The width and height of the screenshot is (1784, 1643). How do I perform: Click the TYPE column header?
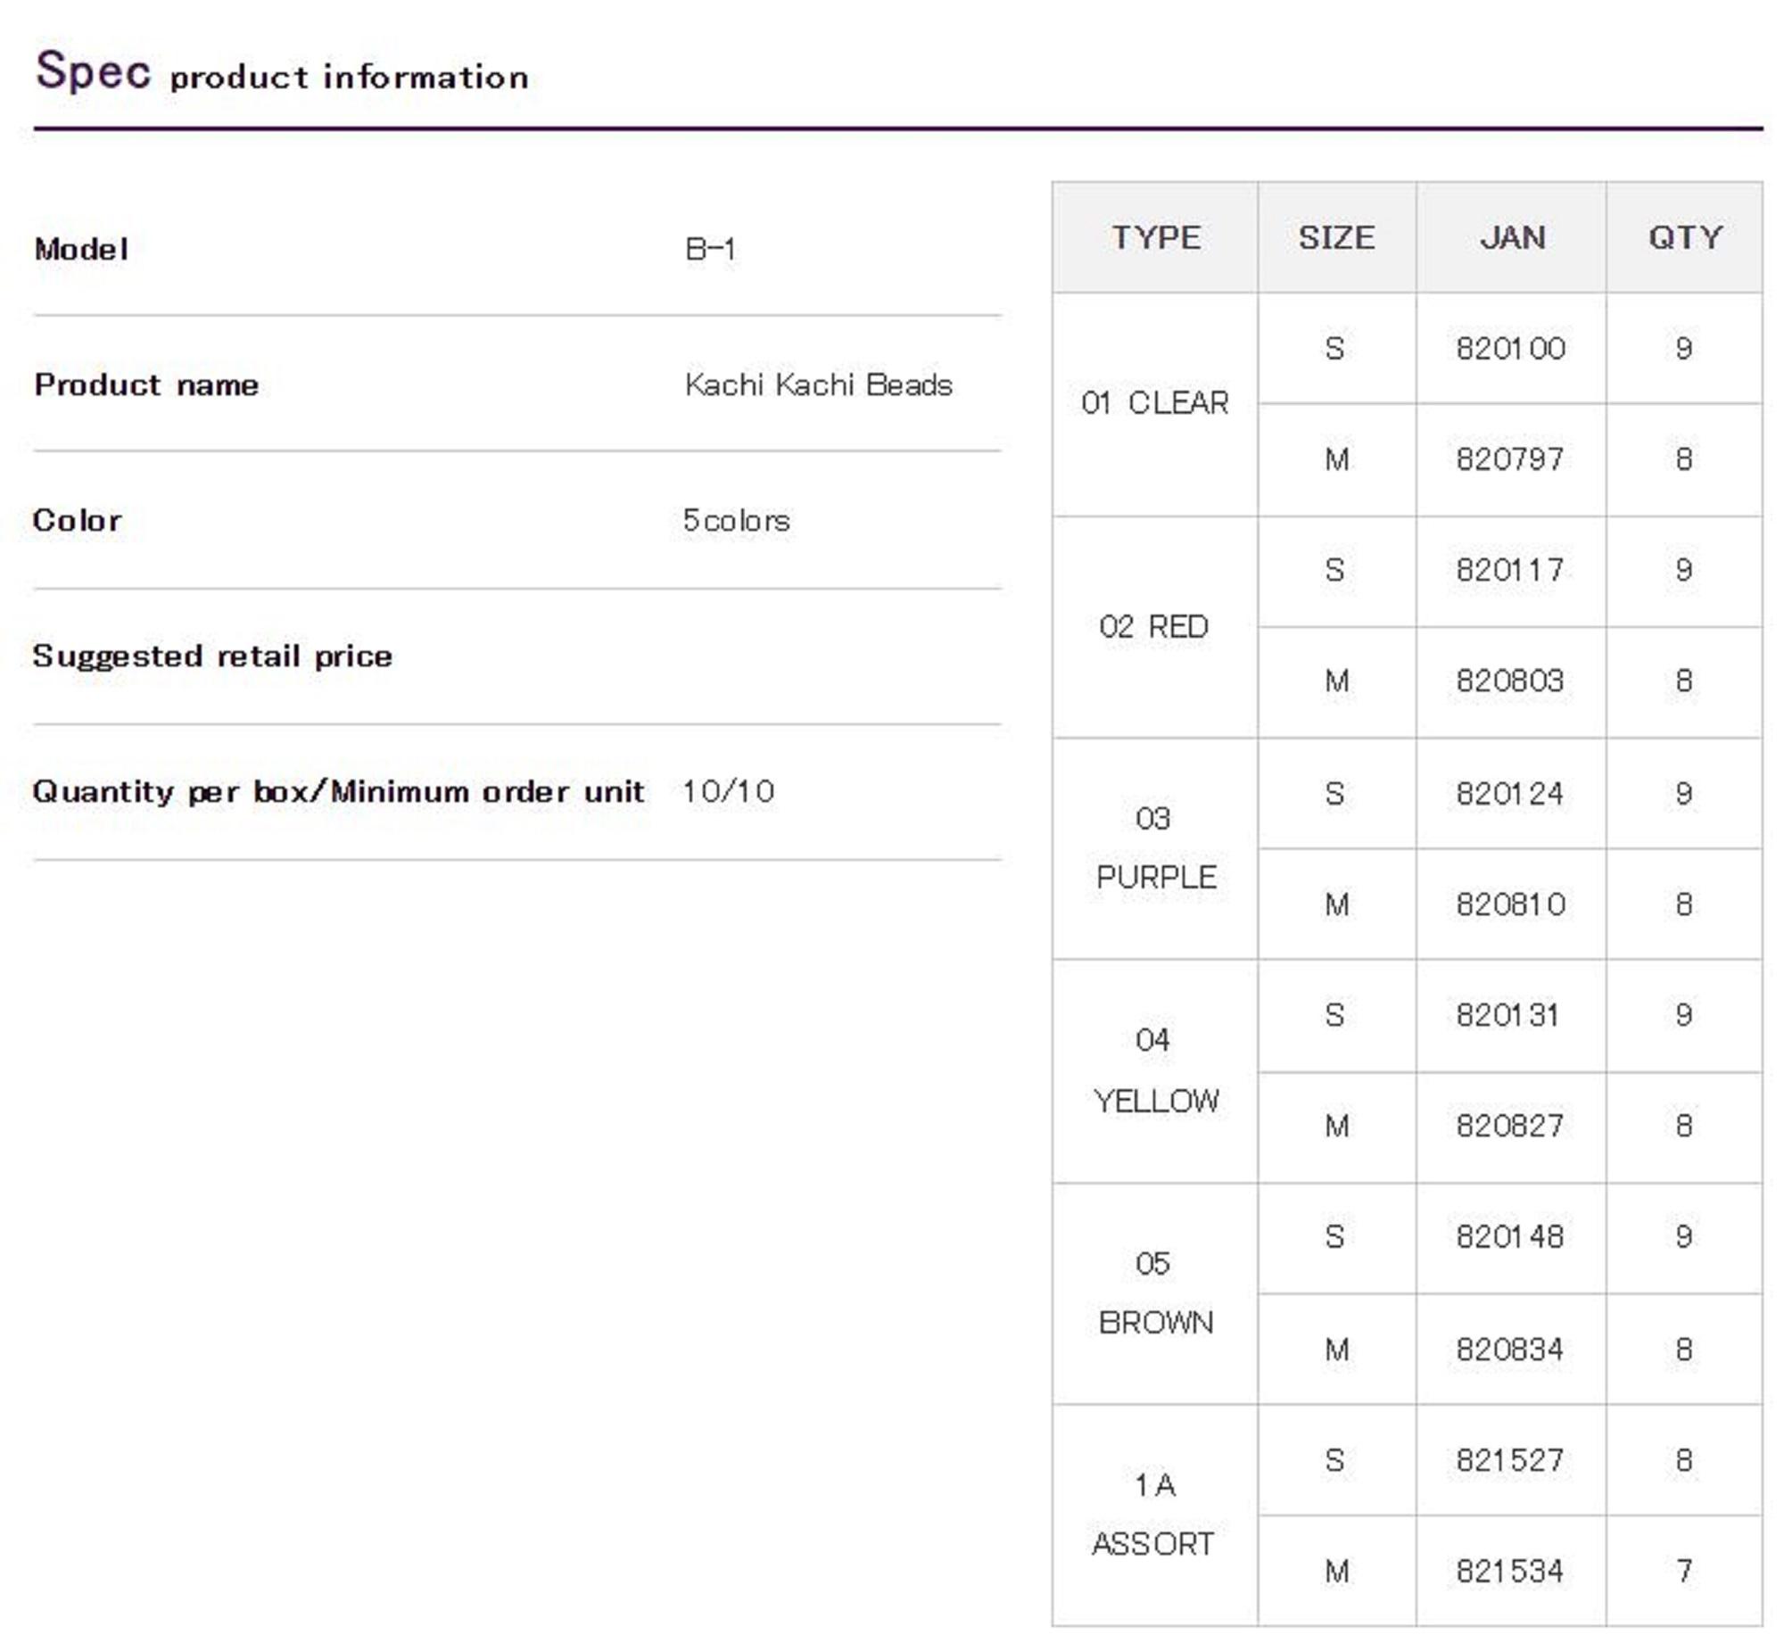[x=1155, y=237]
